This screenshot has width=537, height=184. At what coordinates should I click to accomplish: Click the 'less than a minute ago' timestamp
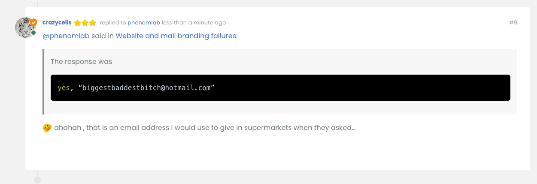[x=194, y=23]
